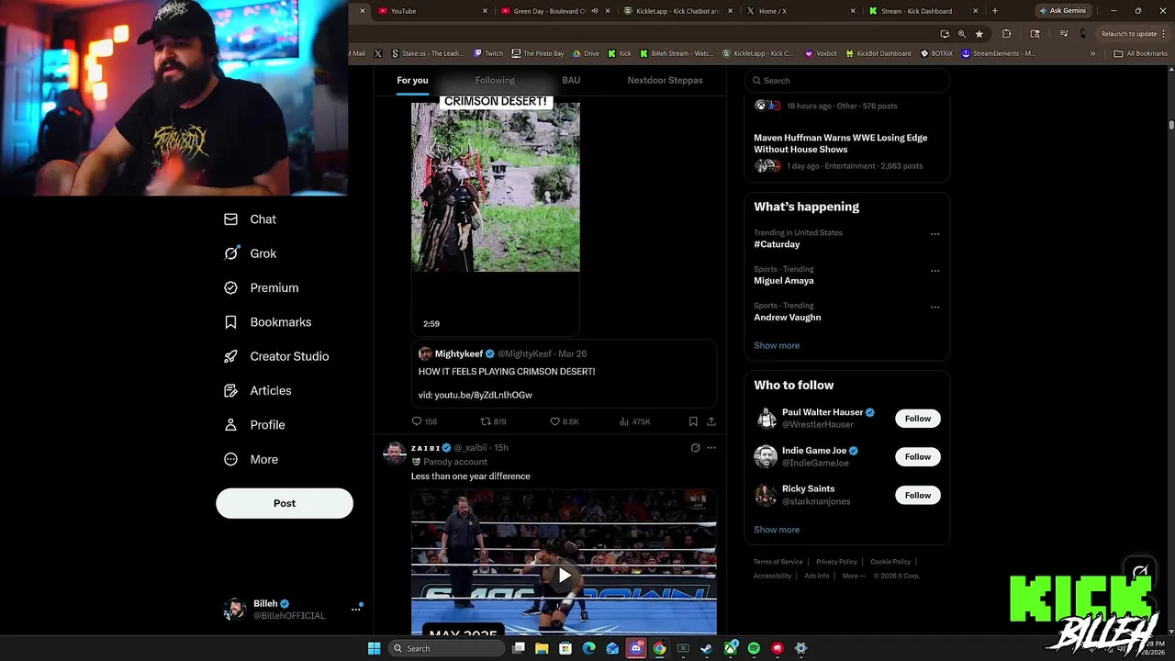The width and height of the screenshot is (1175, 661).
Task: Follow Indie Game Joe
Action: pyautogui.click(x=918, y=457)
